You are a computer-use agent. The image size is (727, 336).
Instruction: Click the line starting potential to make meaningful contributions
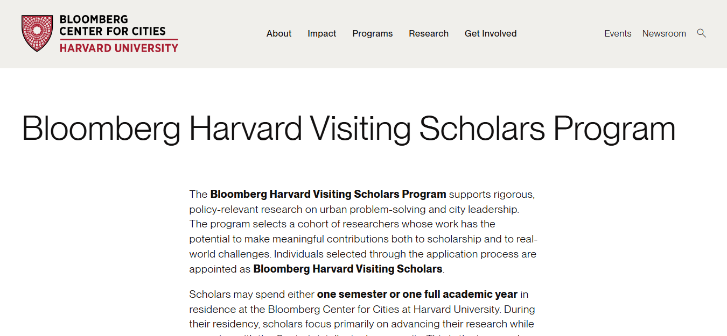tap(363, 239)
